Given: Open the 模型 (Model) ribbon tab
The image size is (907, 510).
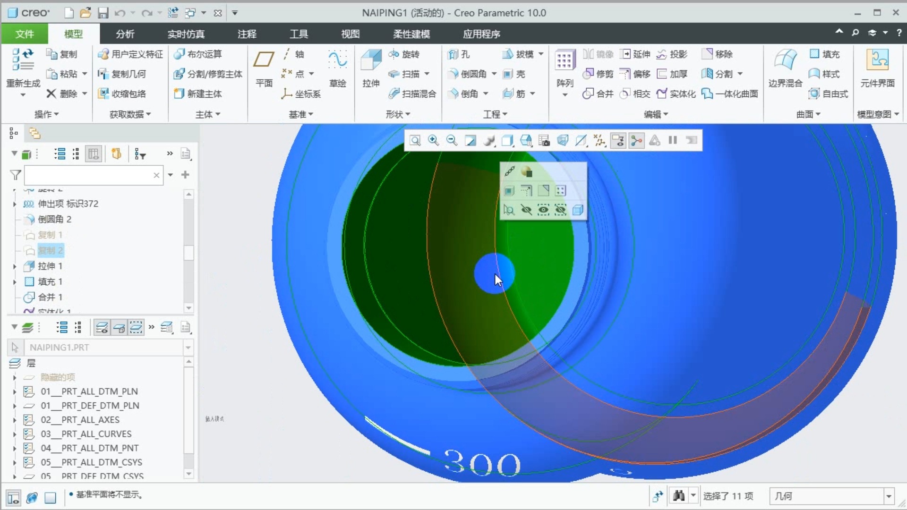Looking at the screenshot, I should 72,34.
